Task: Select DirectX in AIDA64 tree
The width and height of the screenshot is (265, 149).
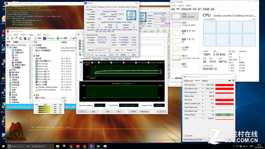Action: (x=14, y=87)
